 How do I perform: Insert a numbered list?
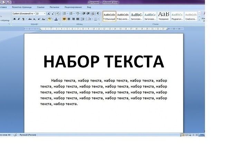point(71,14)
